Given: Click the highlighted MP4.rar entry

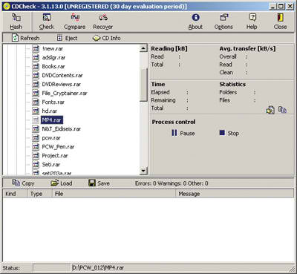Looking at the screenshot, I should coord(52,120).
